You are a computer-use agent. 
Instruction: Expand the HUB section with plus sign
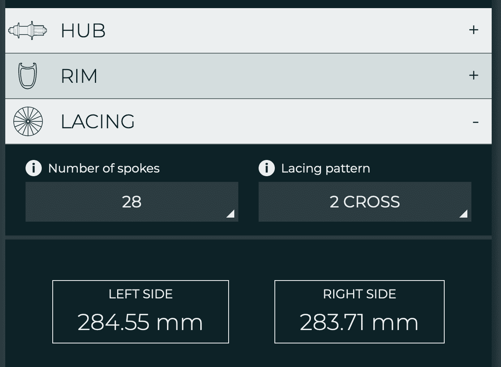pos(473,30)
